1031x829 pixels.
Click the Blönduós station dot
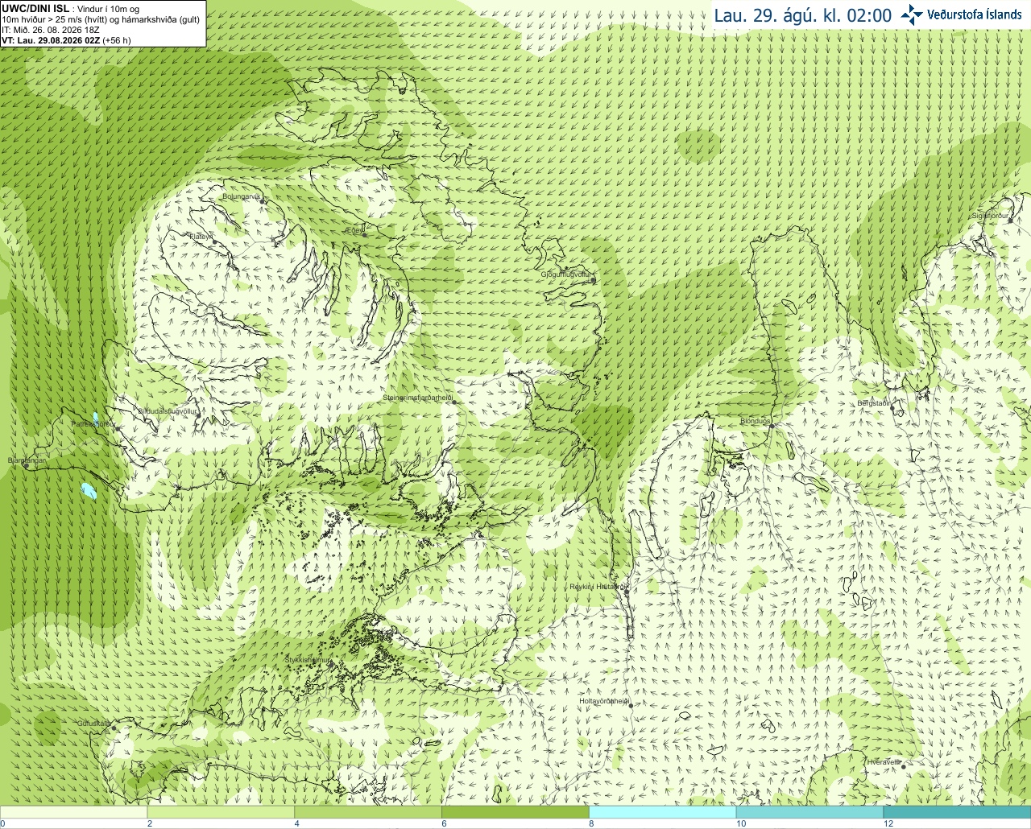pyautogui.click(x=771, y=427)
